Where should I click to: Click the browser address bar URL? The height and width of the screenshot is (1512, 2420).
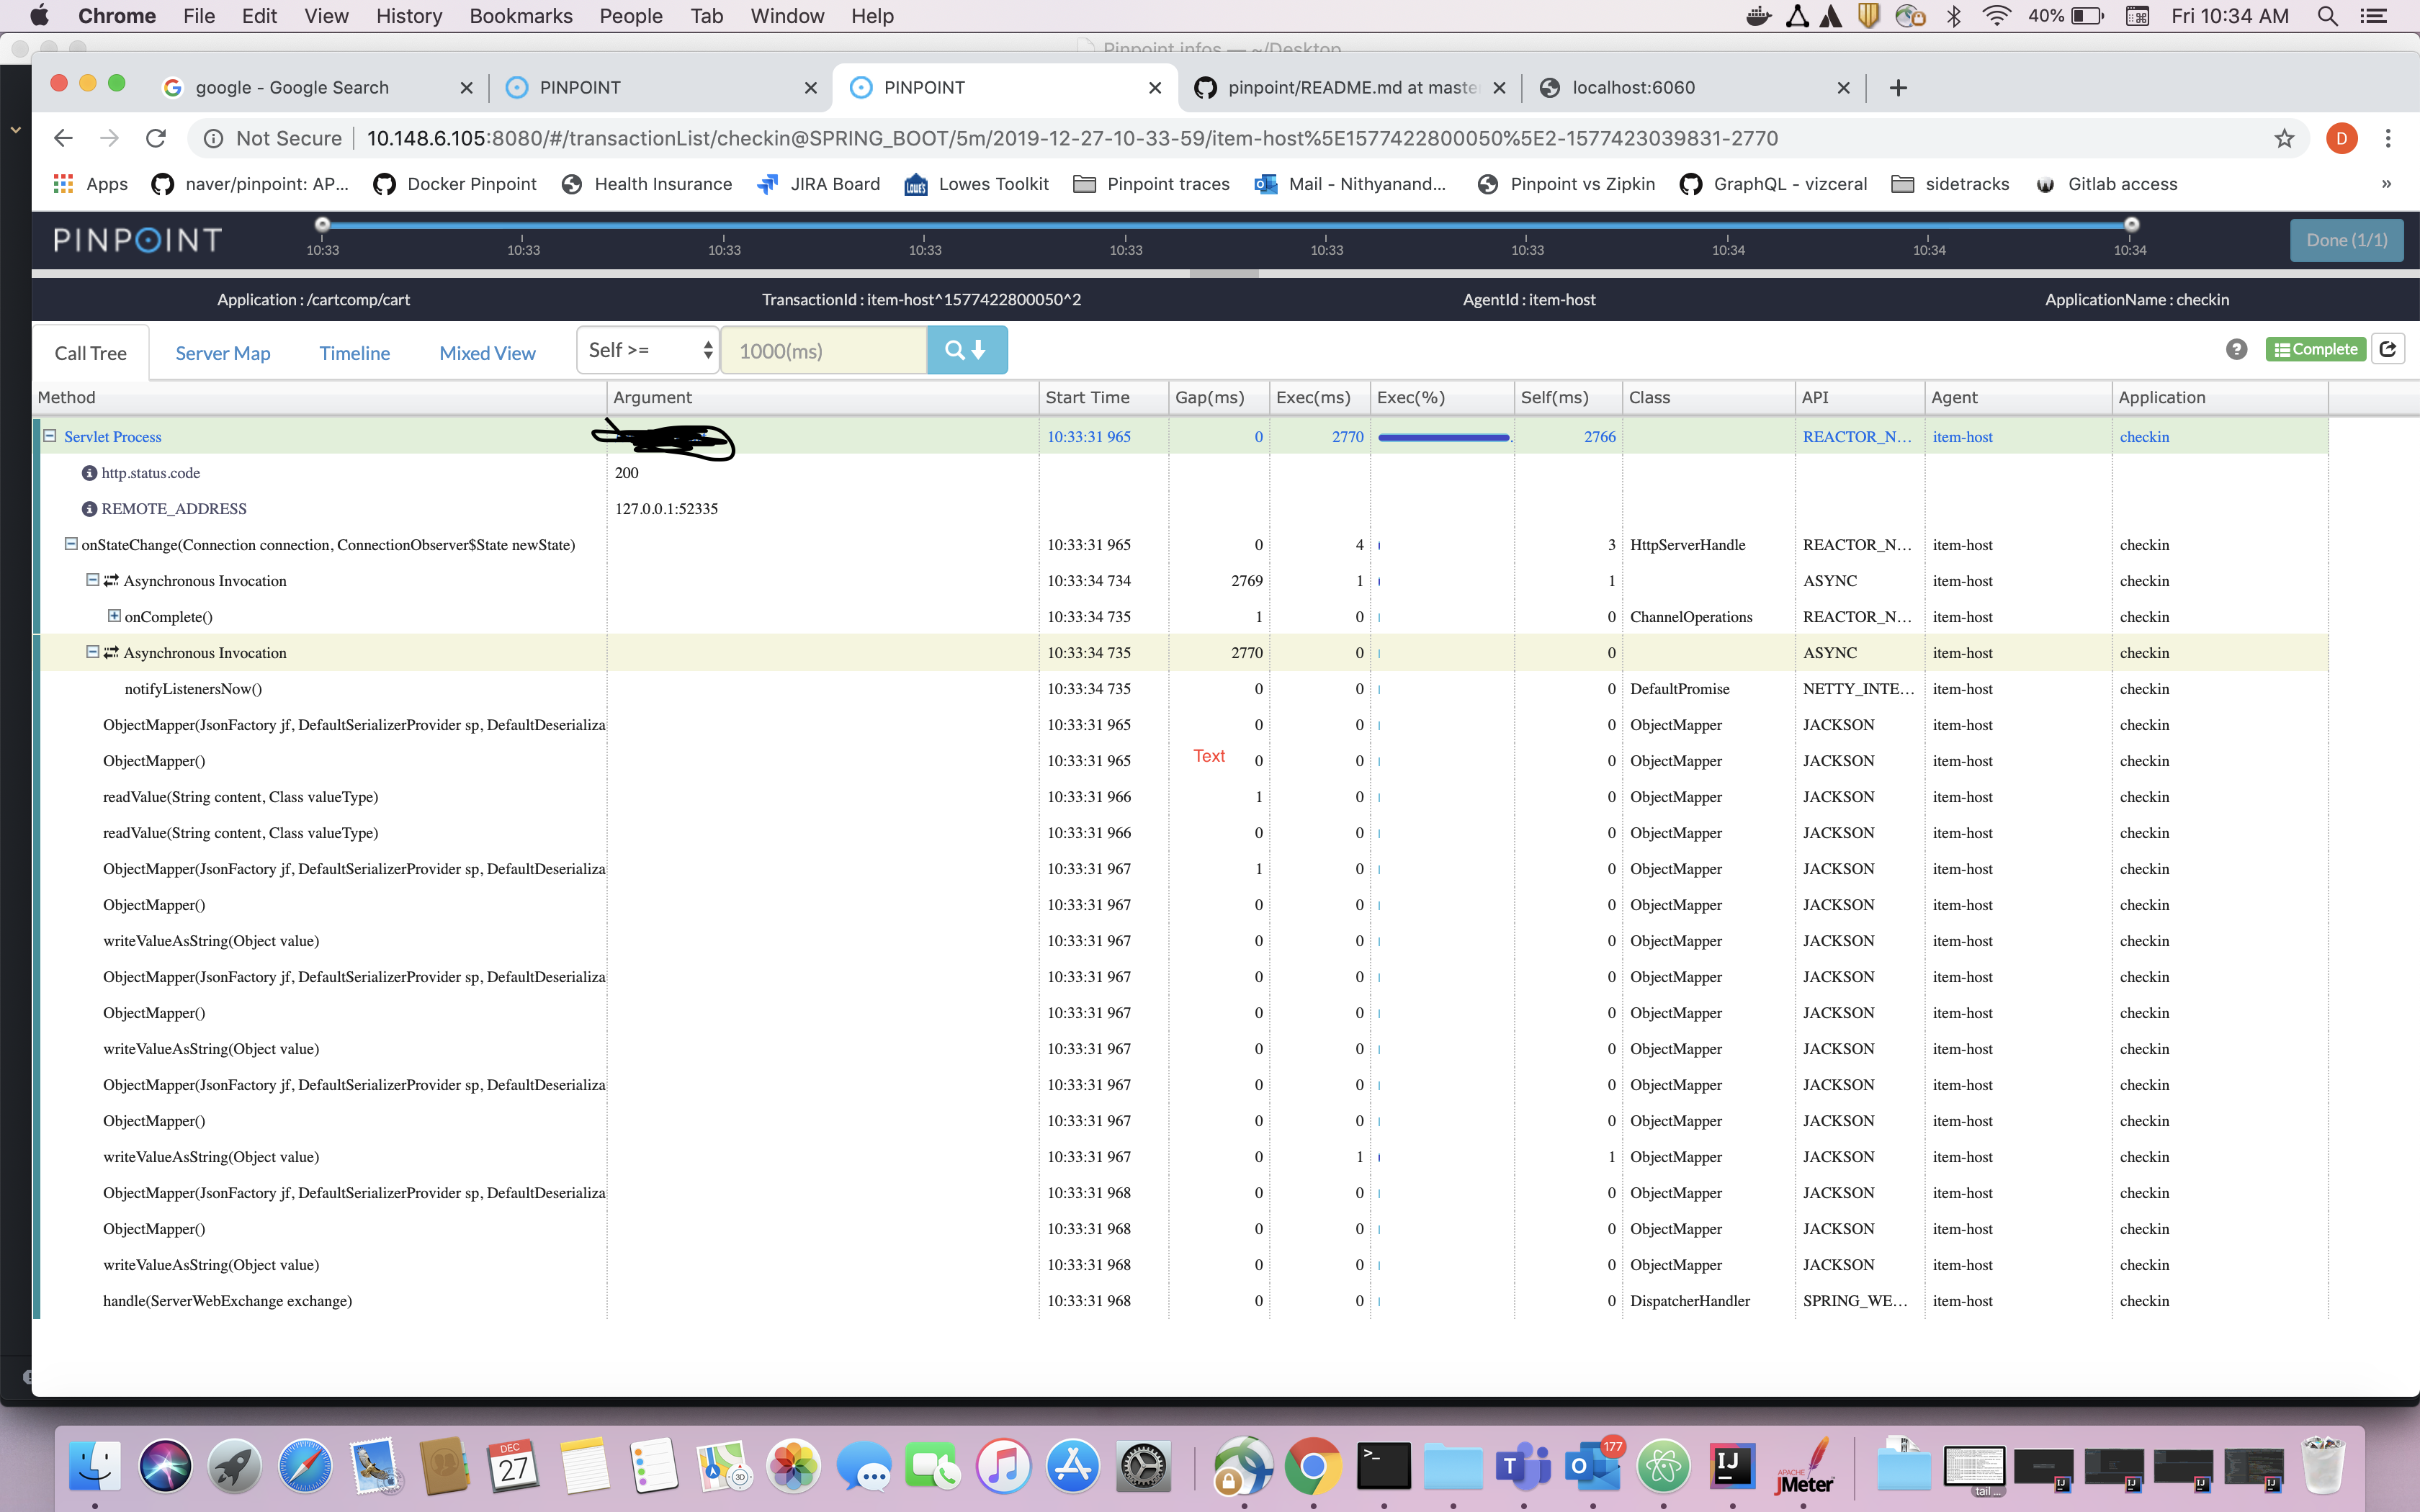tap(1072, 138)
